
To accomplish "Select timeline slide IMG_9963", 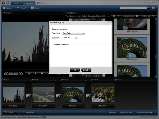I will (x=103, y=96).
